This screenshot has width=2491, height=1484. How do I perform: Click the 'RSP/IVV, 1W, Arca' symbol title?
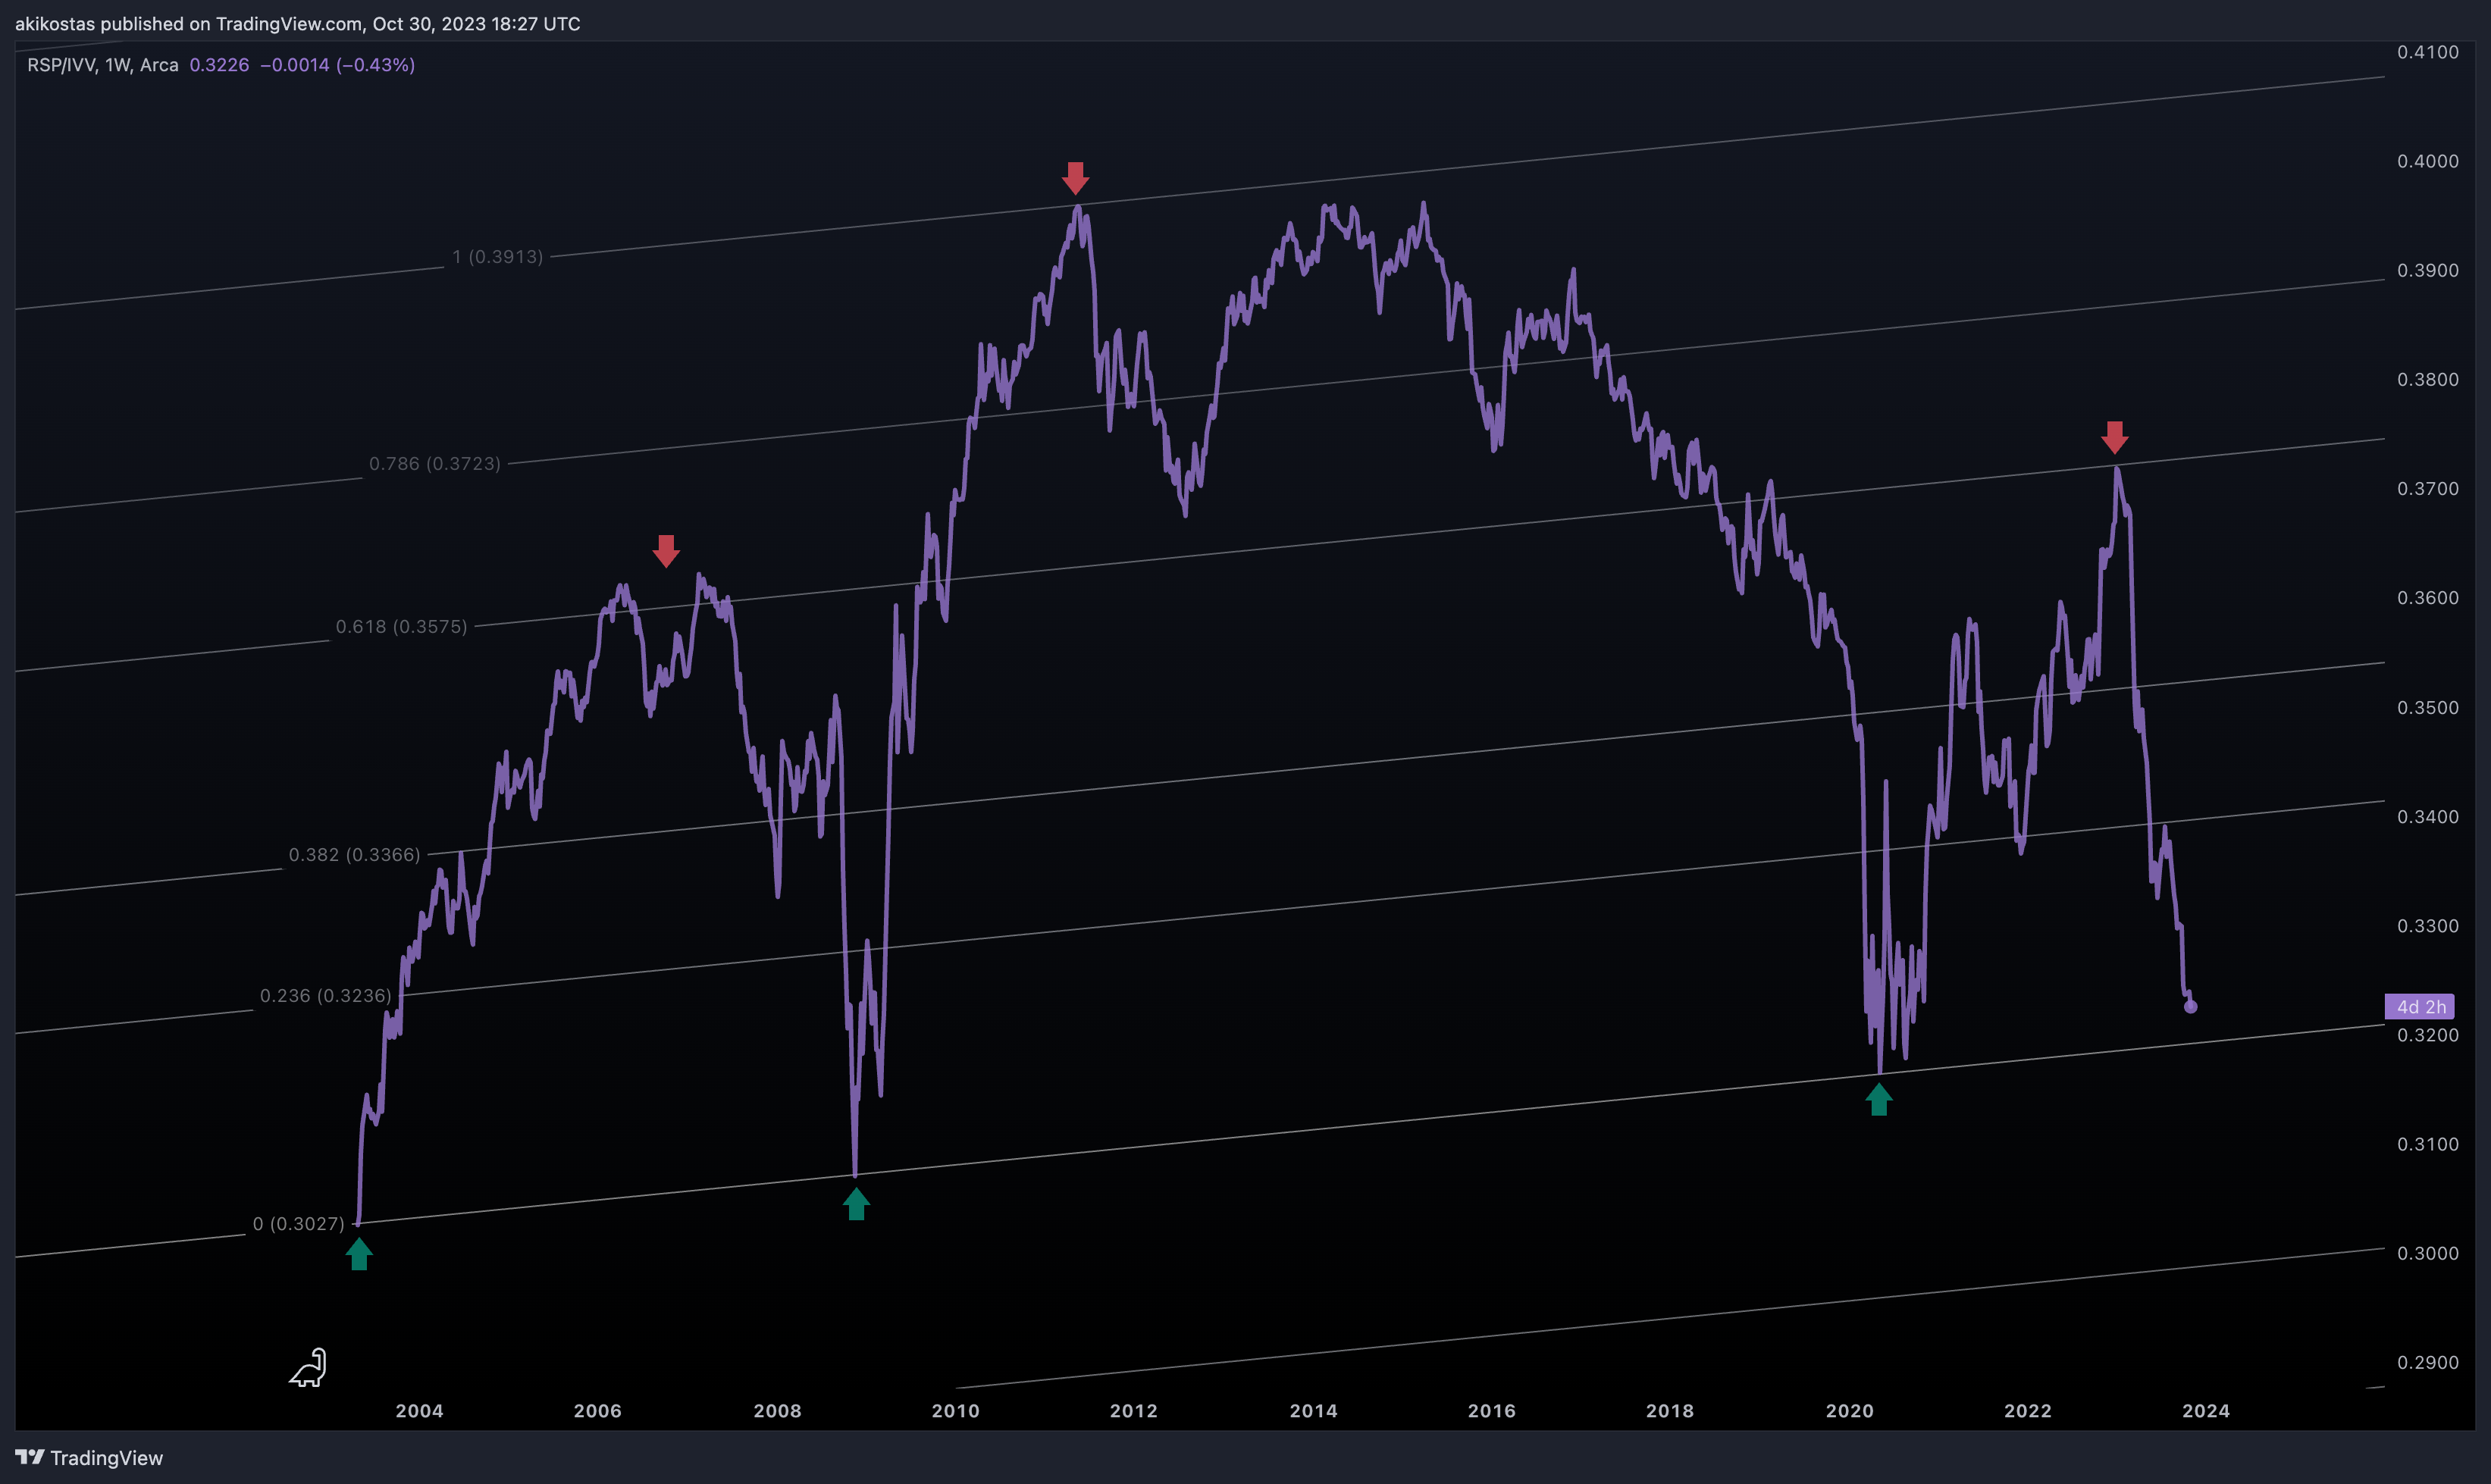tap(103, 65)
